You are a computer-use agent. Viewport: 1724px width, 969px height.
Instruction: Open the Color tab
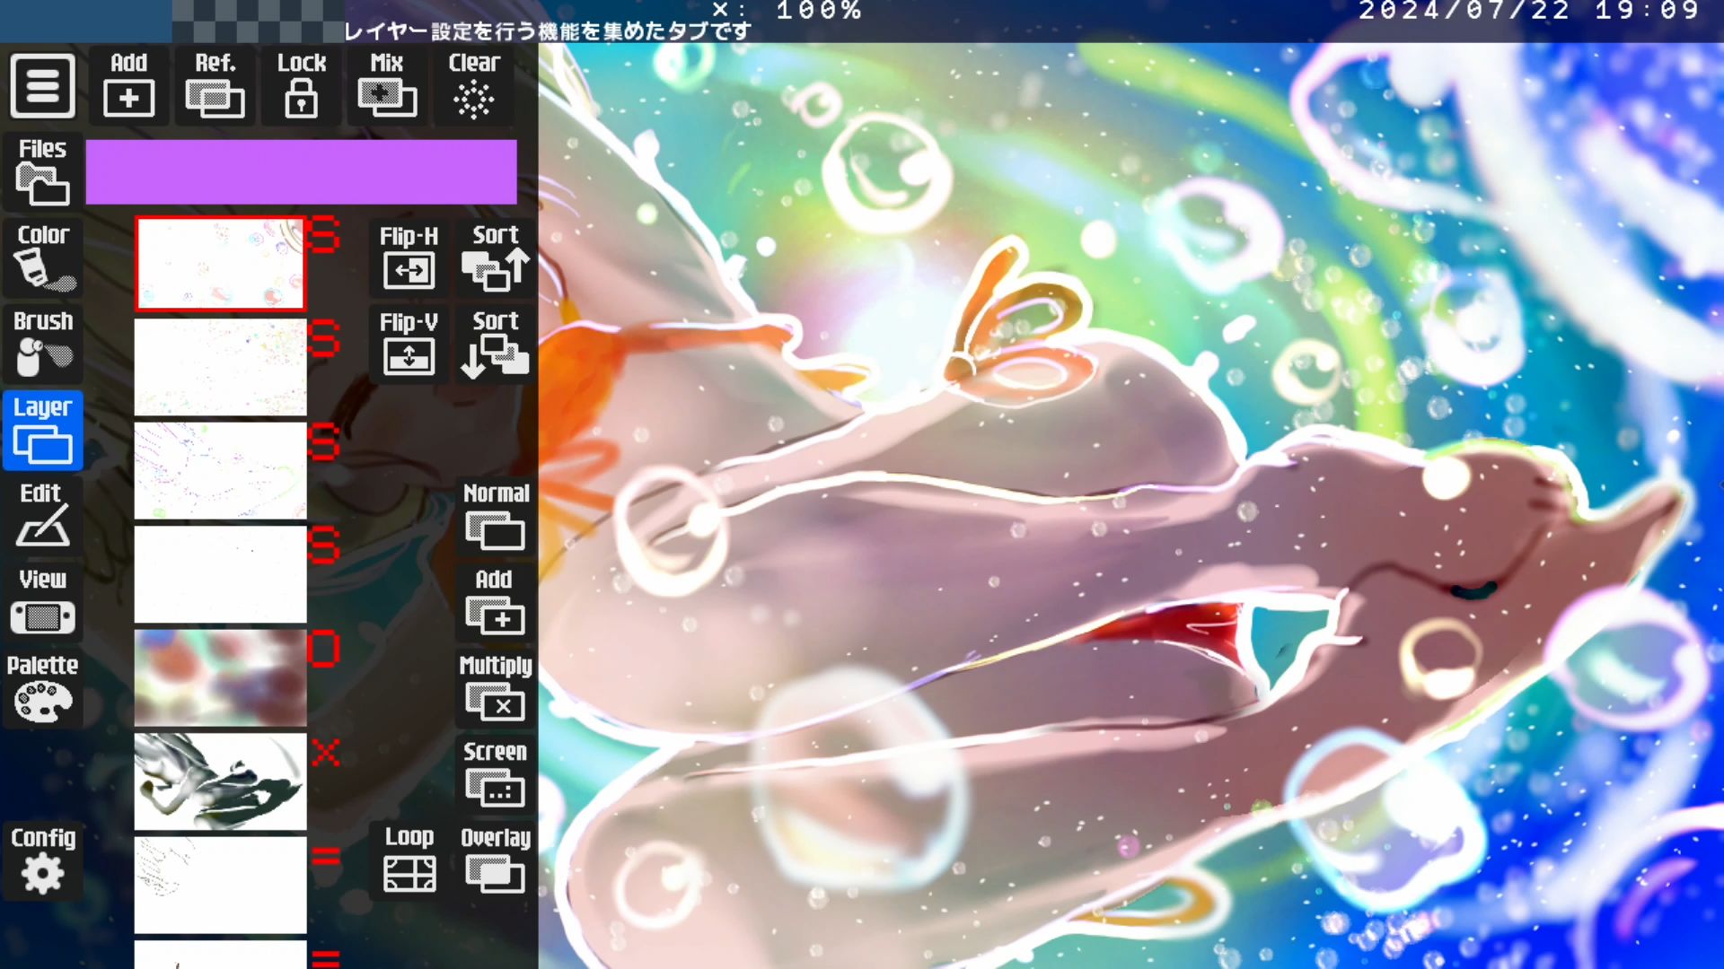pyautogui.click(x=42, y=258)
